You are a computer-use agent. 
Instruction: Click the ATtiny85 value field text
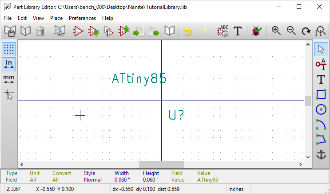click(139, 79)
